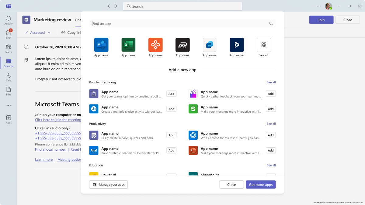Click the Get more apps button
Image resolution: width=365 pixels, height=205 pixels.
coord(261,185)
